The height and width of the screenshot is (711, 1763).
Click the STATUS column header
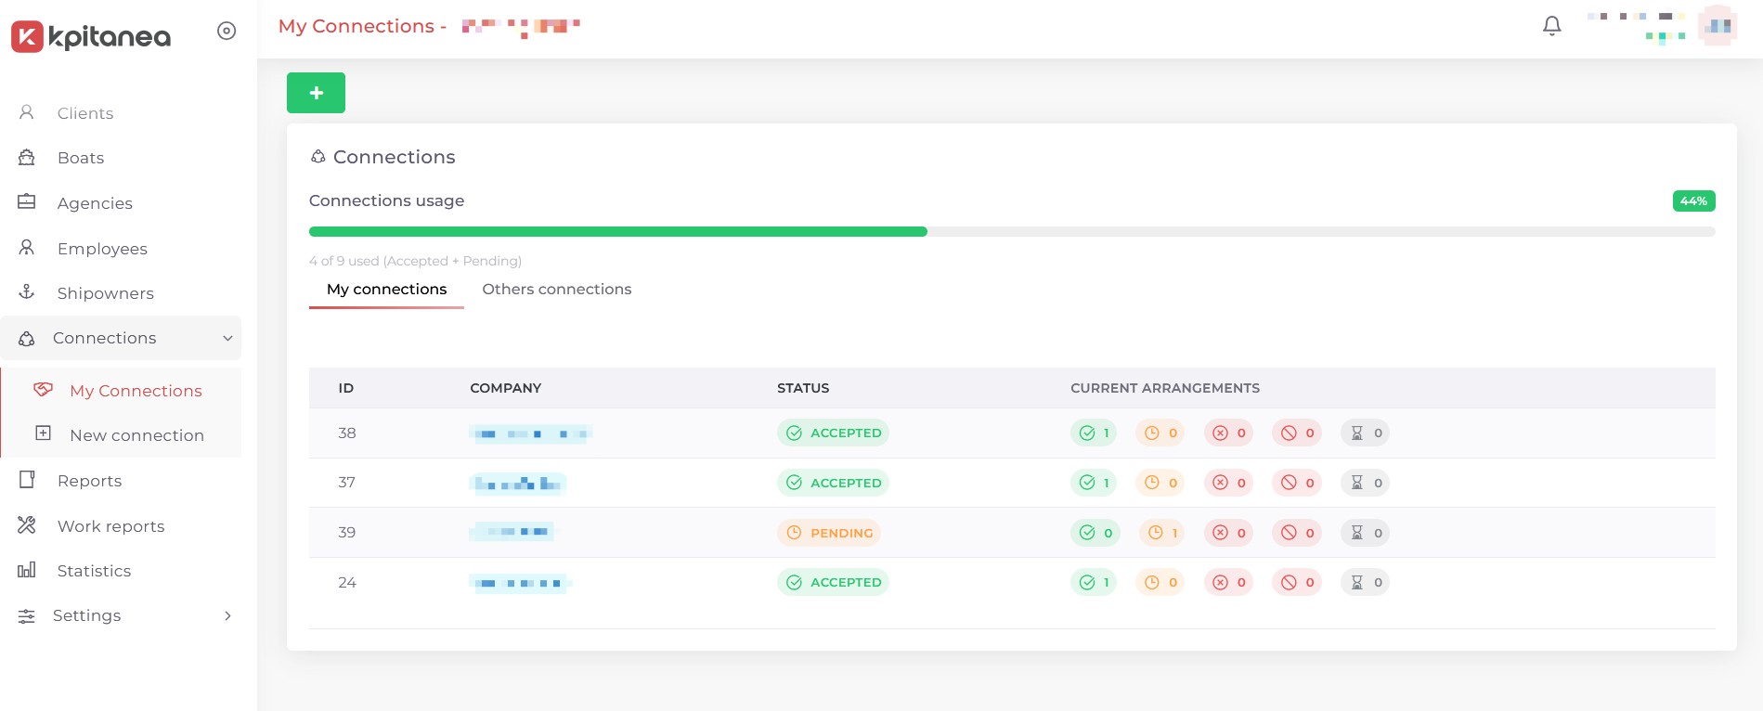coord(803,388)
